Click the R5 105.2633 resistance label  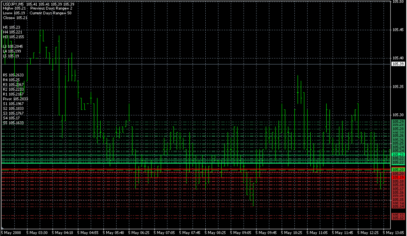click(13, 75)
